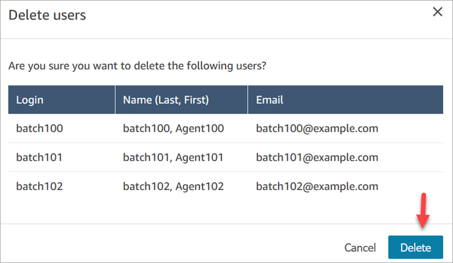Image resolution: width=453 pixels, height=263 pixels.
Task: Click the name batch101, Agent101
Action: (174, 157)
